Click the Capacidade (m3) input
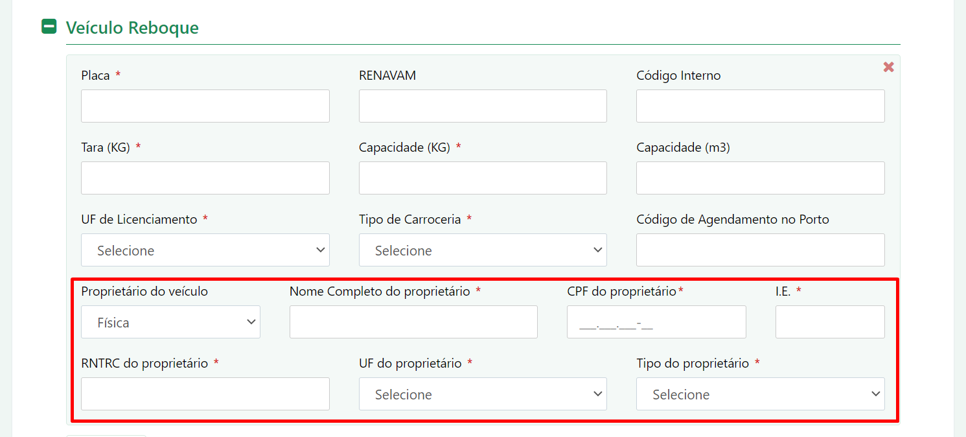The image size is (966, 437). 761,178
